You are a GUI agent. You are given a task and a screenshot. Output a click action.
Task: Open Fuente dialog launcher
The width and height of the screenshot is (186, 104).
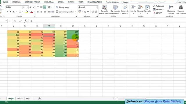tap(35, 16)
